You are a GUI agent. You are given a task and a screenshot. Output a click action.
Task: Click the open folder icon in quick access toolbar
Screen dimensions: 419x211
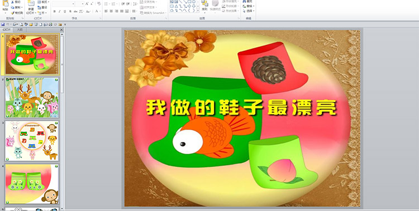[x=31, y=24]
